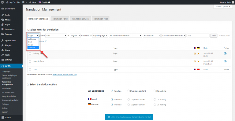The image size is (235, 121).
Task: Click the Filter button
Action: (214, 36)
